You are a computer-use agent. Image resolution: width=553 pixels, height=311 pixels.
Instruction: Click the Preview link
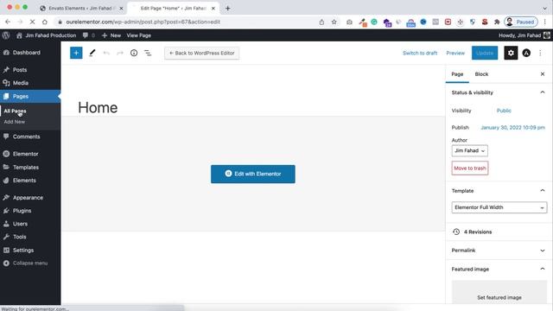455,53
